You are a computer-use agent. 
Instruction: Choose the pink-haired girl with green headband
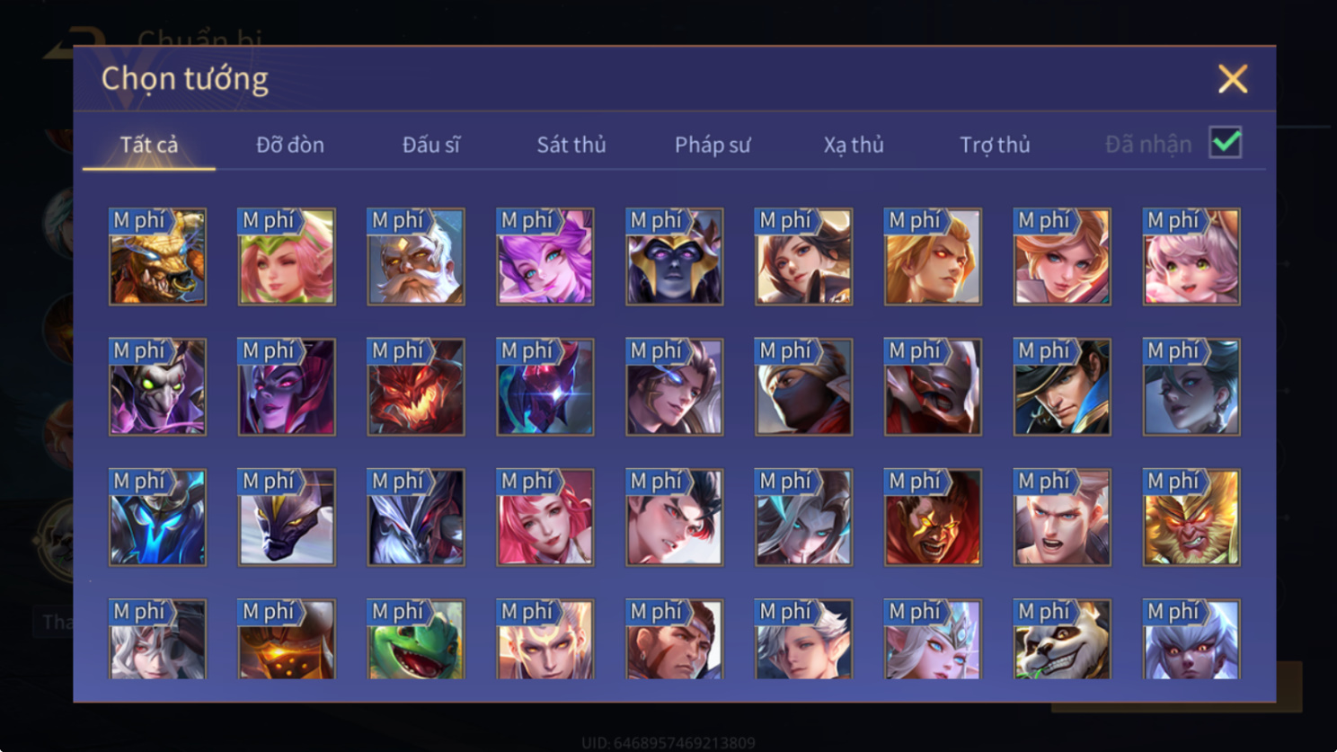point(287,257)
